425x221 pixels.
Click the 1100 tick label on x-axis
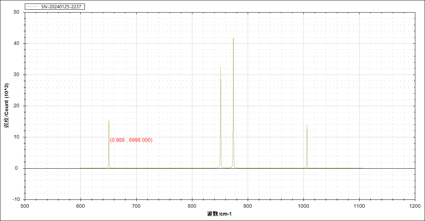359,206
